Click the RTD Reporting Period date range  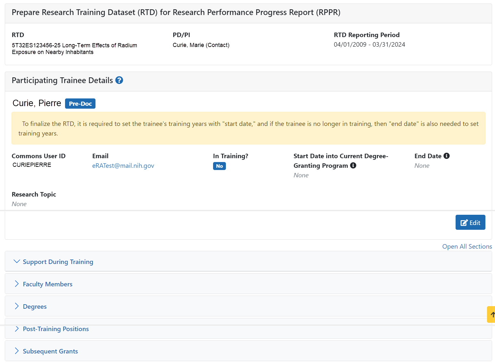(x=369, y=45)
